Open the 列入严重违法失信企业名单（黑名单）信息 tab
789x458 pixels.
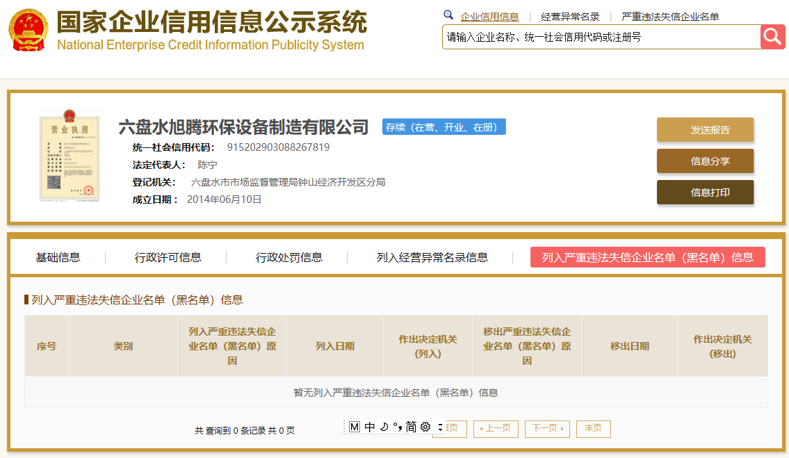pos(648,257)
